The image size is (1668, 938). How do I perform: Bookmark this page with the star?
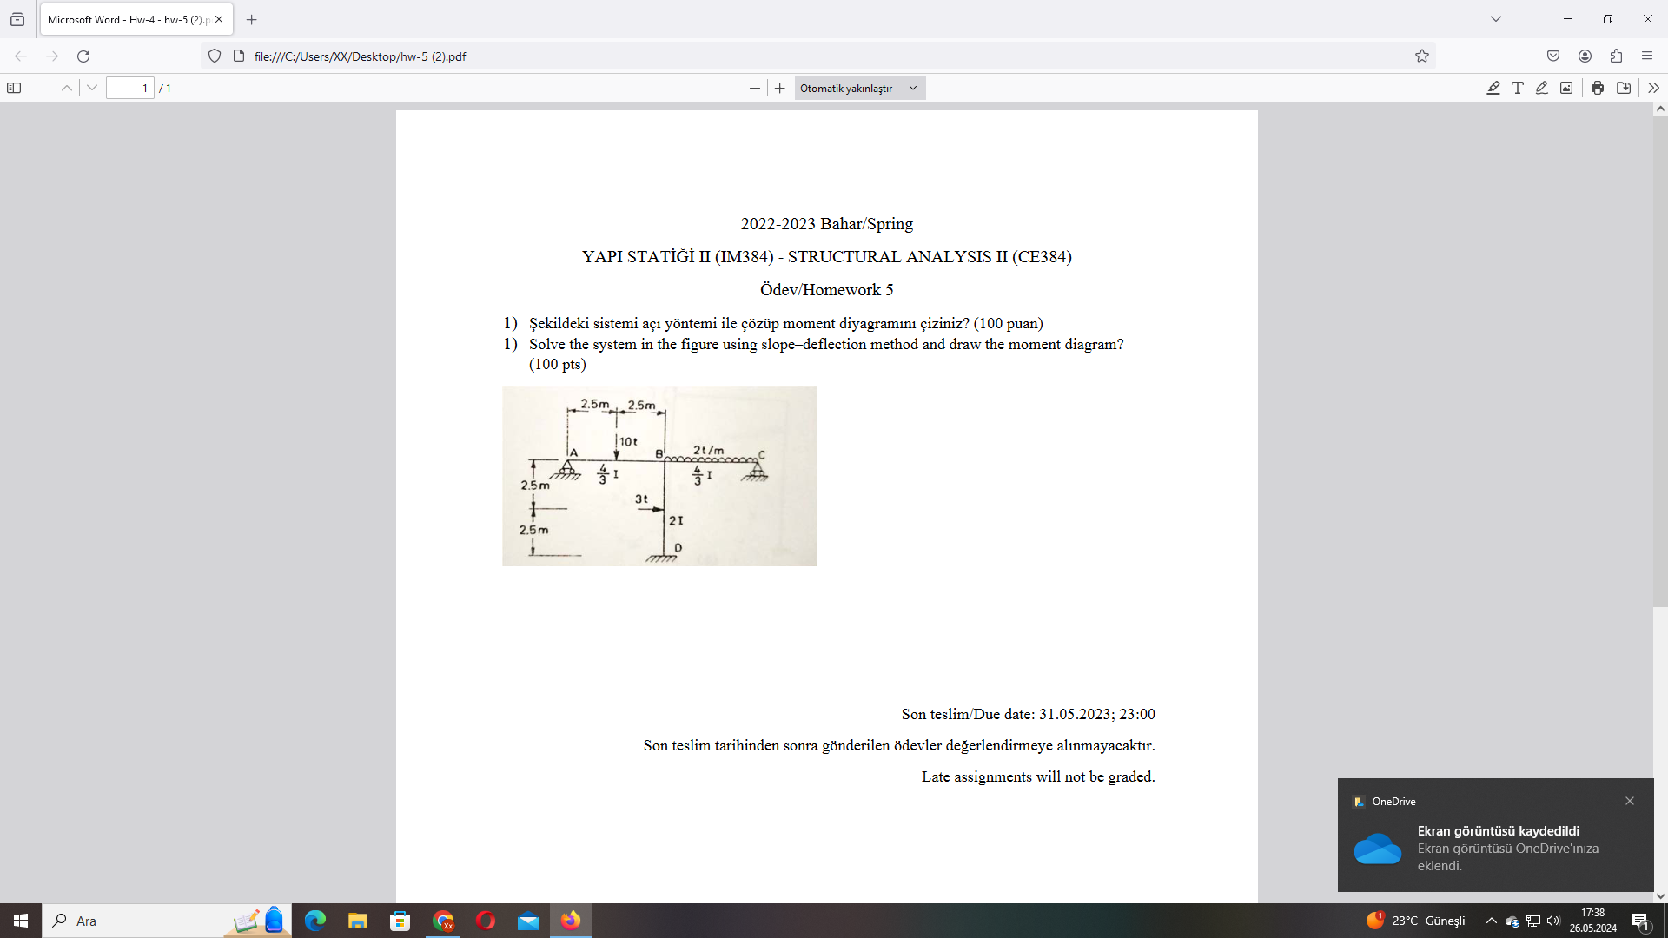click(1422, 56)
